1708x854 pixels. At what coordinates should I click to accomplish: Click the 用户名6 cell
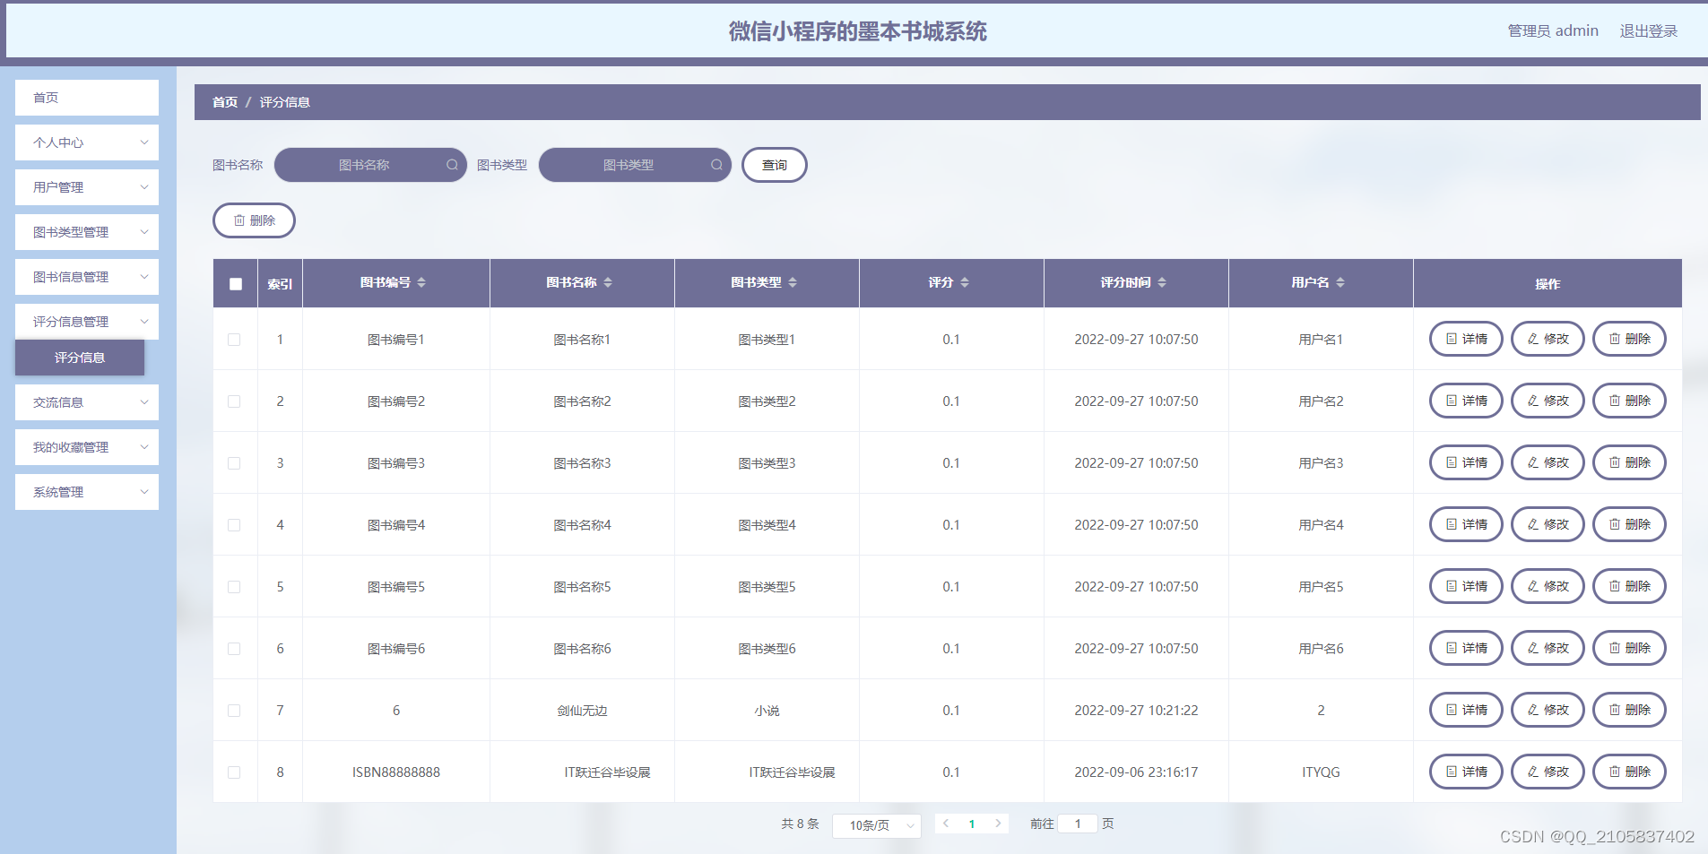pos(1321,649)
